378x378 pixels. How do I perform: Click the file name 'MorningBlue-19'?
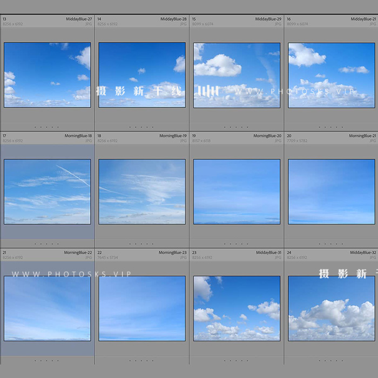pyautogui.click(x=173, y=136)
